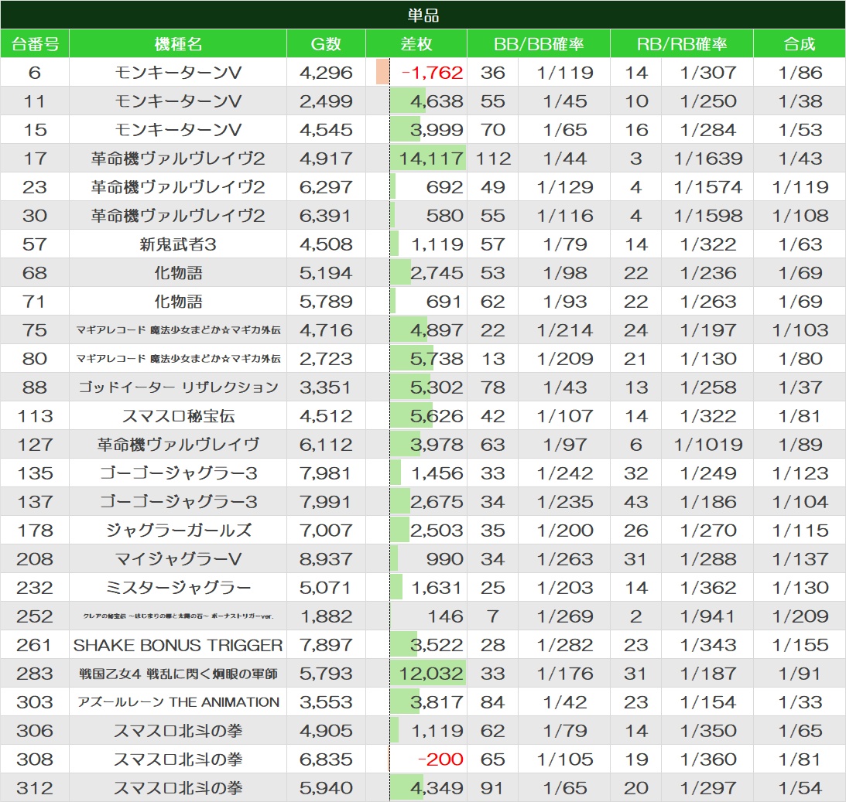Click game count 1,882
The height and width of the screenshot is (802, 846).
(x=326, y=616)
